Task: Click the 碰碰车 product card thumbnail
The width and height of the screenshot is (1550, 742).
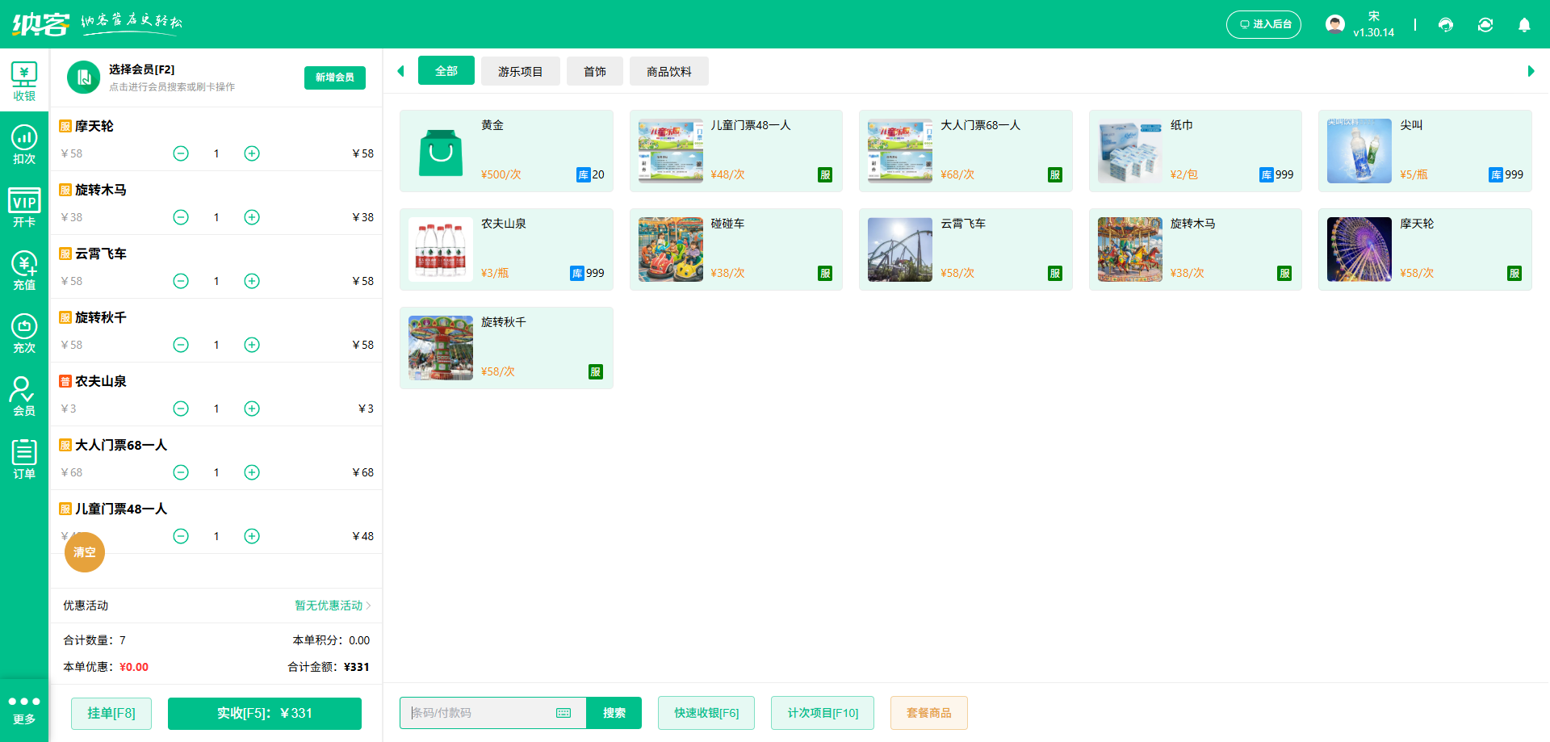Action: pos(670,249)
